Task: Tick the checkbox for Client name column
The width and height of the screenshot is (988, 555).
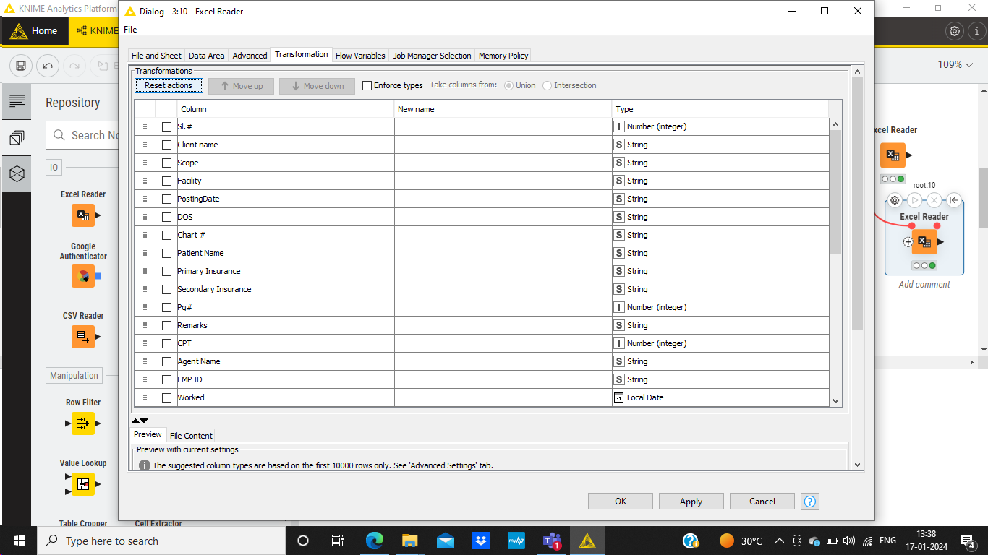Action: (x=166, y=145)
